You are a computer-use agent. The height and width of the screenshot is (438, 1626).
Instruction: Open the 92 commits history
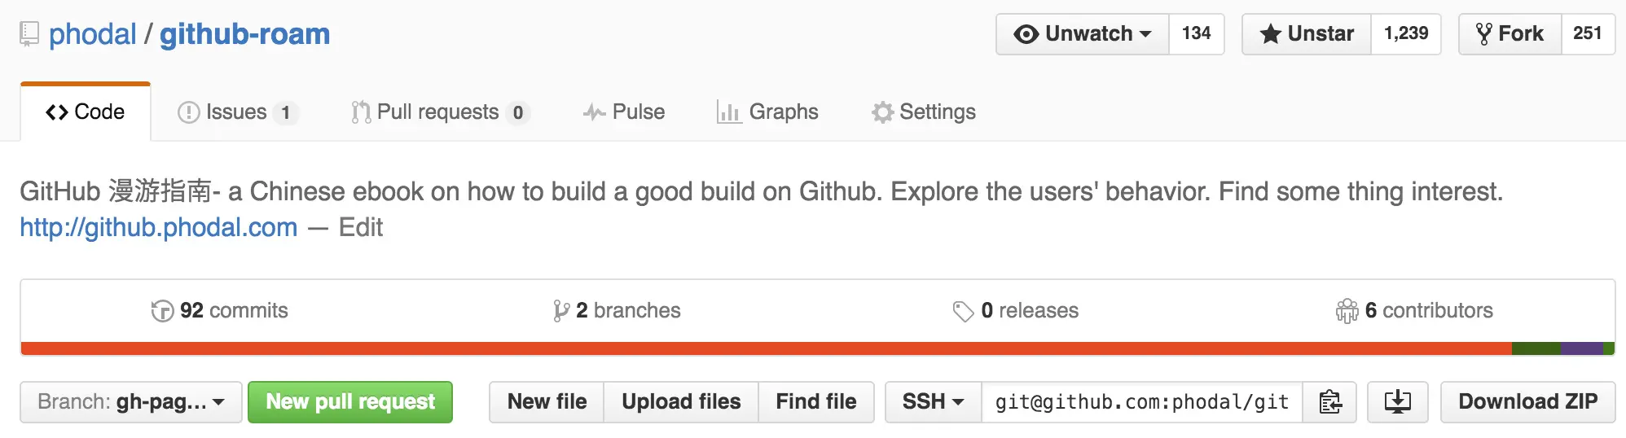coord(220,311)
